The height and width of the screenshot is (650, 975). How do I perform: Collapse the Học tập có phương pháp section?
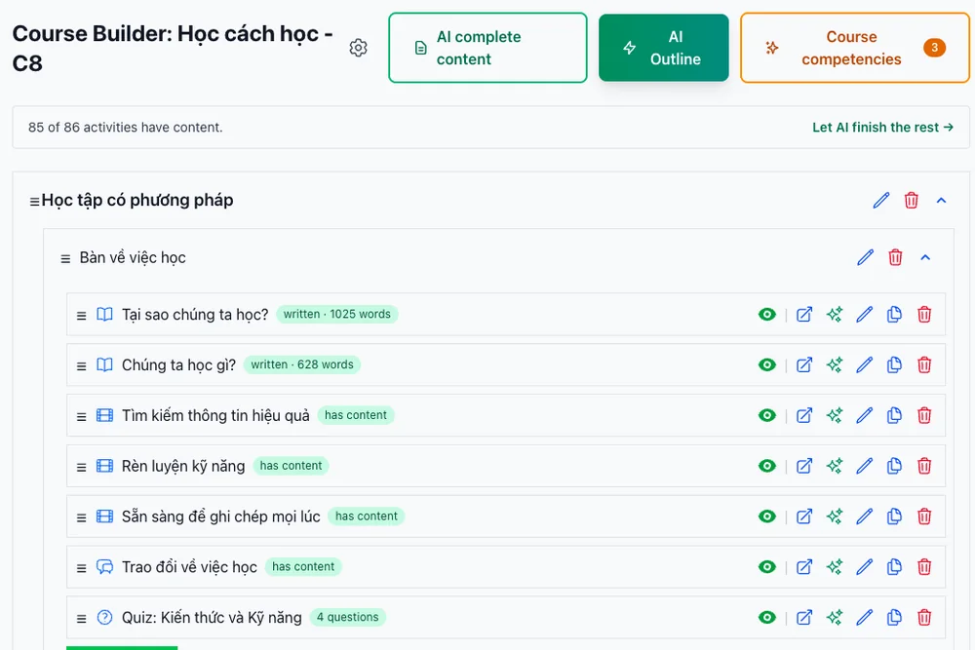coord(942,200)
